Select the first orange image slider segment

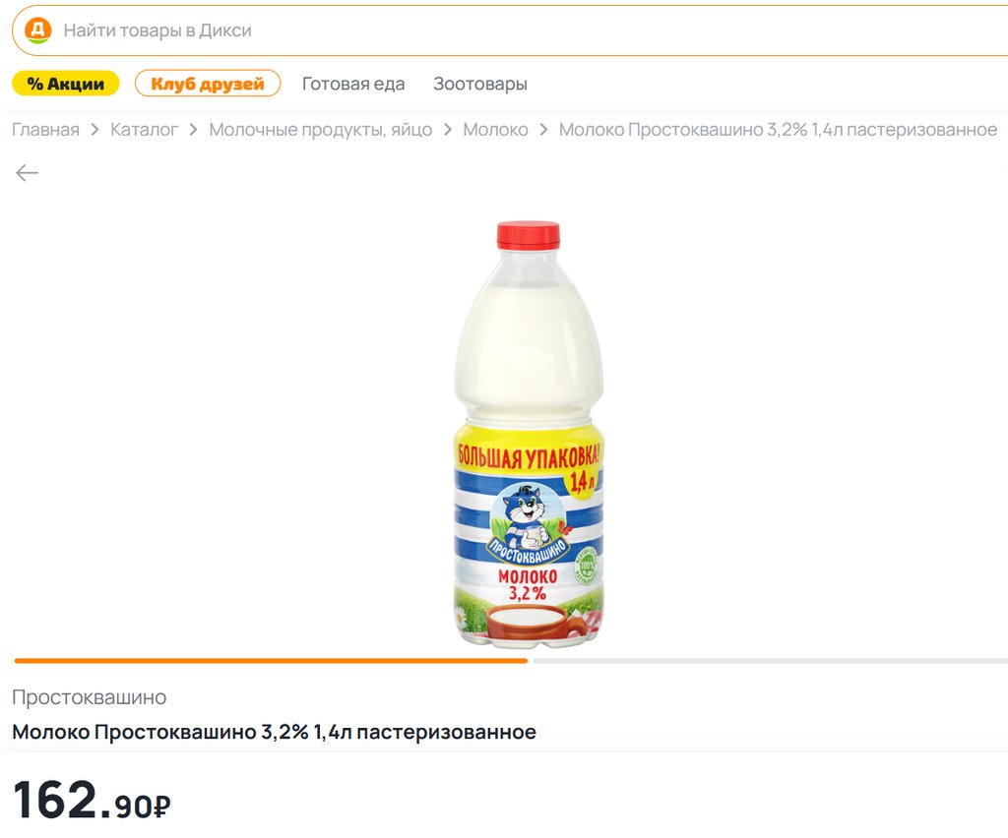coord(271,661)
